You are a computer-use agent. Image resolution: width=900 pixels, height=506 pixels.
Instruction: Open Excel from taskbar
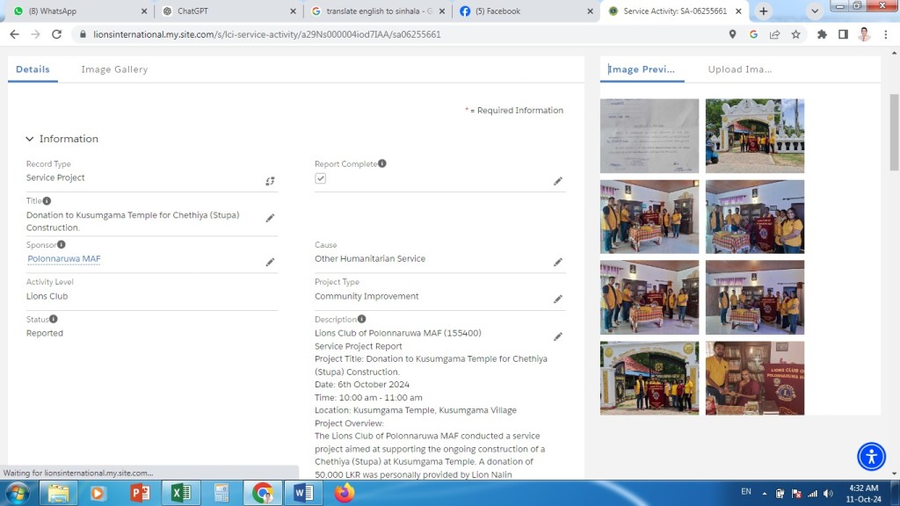[180, 493]
